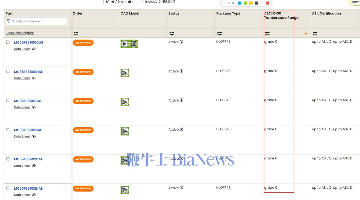Choose the yellow color swatch
360x200 pixels.
pyautogui.click(x=251, y=3)
